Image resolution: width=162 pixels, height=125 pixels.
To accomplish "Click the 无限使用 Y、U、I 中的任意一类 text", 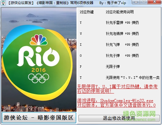I will tap(133, 78).
